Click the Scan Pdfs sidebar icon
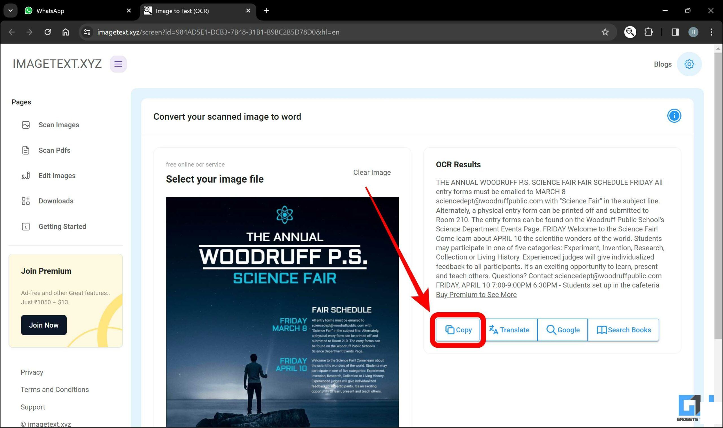Screen dimensions: 723x428 tap(25, 150)
